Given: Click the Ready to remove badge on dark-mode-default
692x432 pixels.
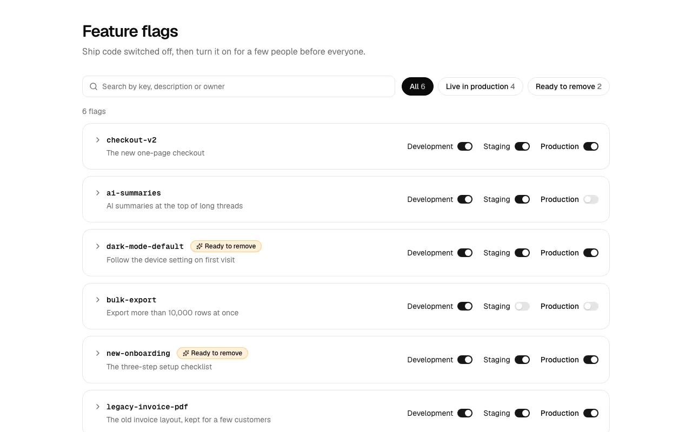Looking at the screenshot, I should 226,246.
